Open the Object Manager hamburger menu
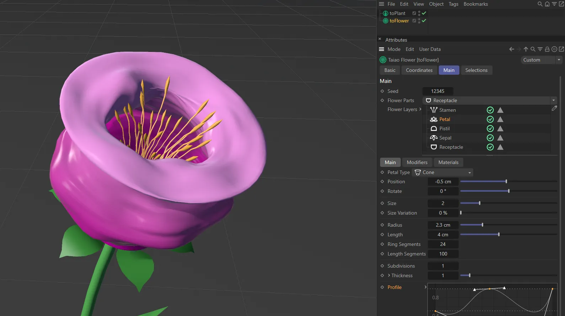This screenshot has height=316, width=565. coord(382,4)
